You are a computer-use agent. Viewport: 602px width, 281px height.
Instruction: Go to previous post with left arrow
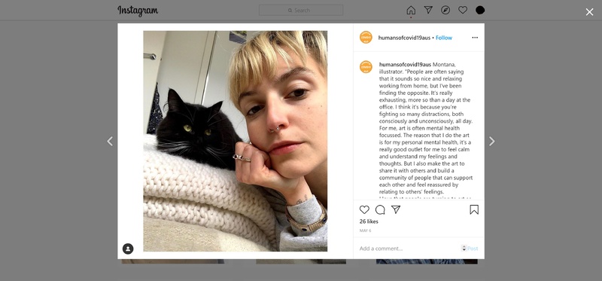tap(110, 142)
